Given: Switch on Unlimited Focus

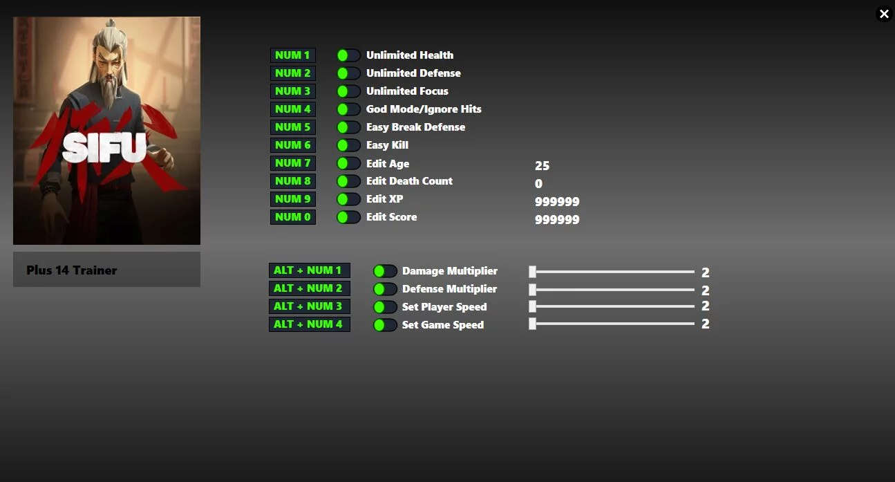Looking at the screenshot, I should pos(348,91).
